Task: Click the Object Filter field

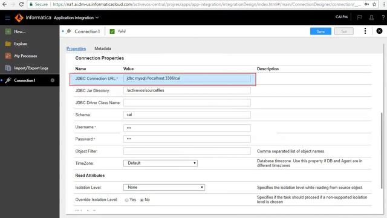Action: pos(187,151)
